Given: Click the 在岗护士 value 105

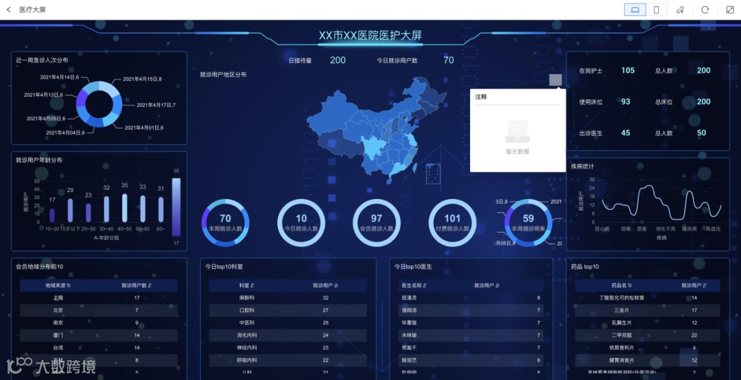Looking at the screenshot, I should [628, 71].
